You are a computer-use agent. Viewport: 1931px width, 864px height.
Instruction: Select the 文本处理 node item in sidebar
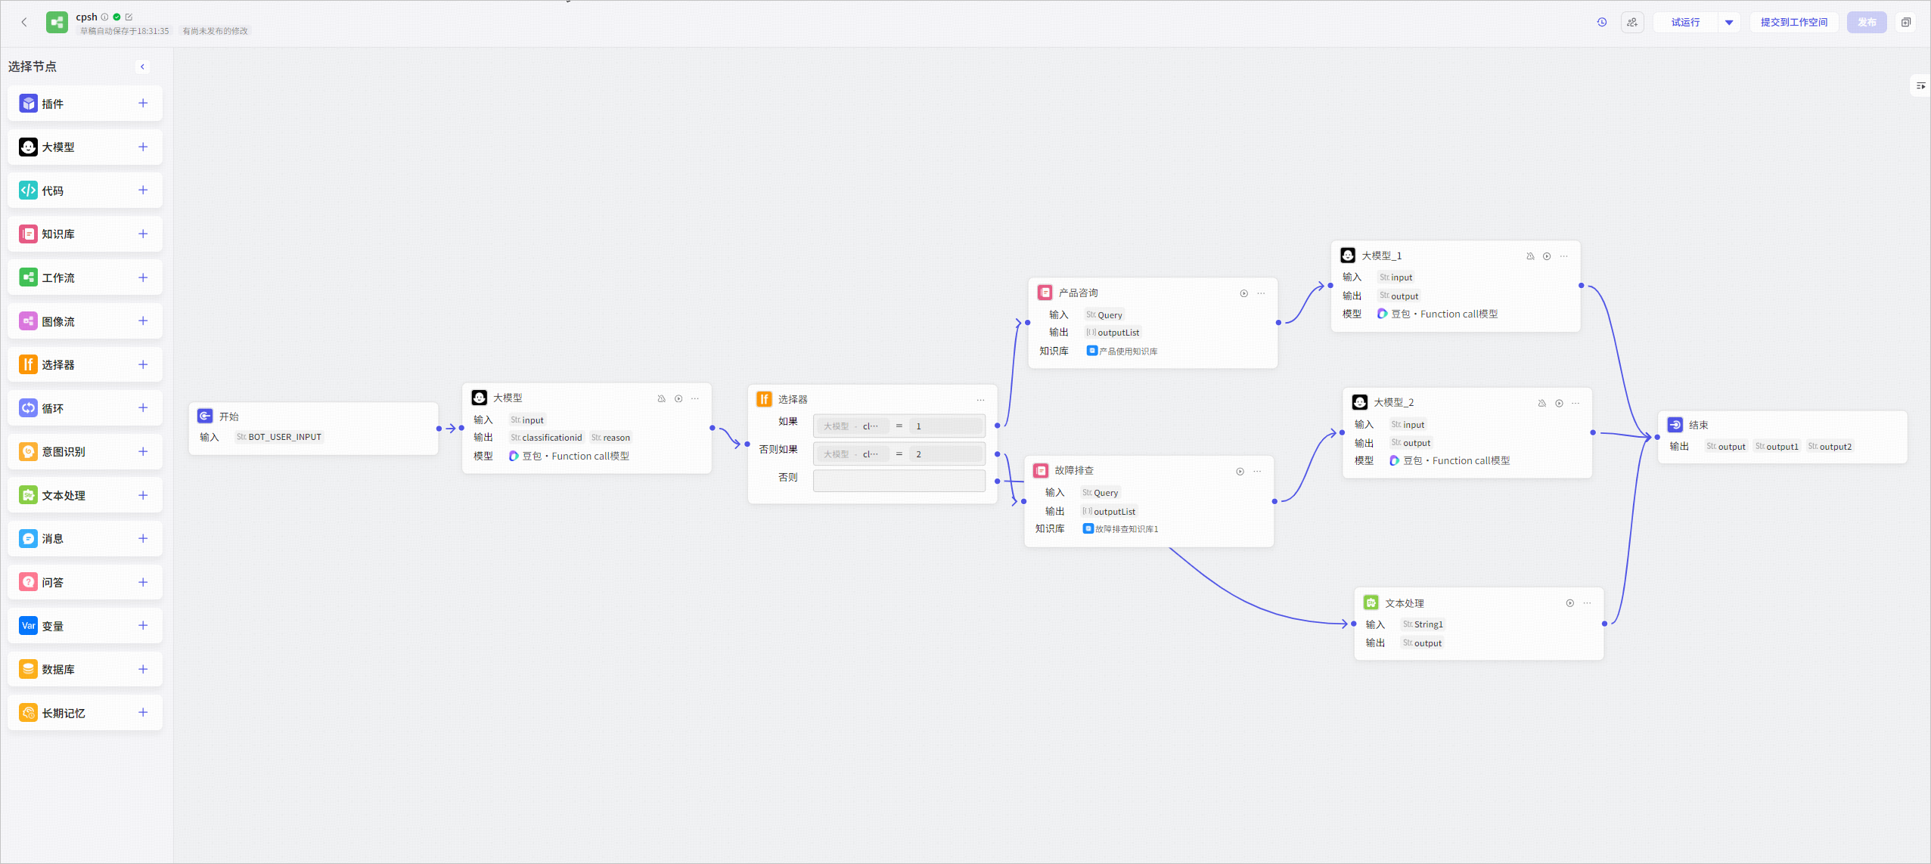tap(85, 495)
